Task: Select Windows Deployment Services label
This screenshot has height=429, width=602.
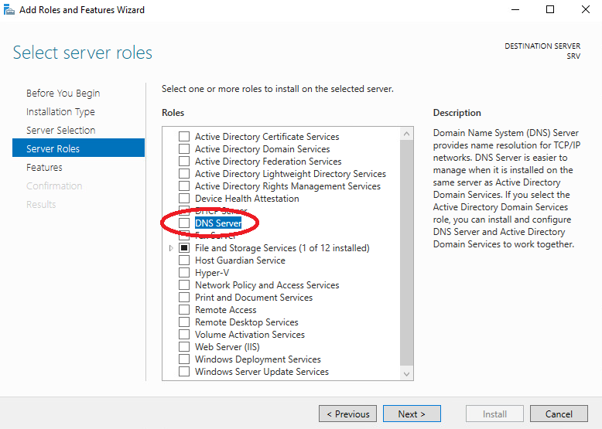Action: point(258,359)
